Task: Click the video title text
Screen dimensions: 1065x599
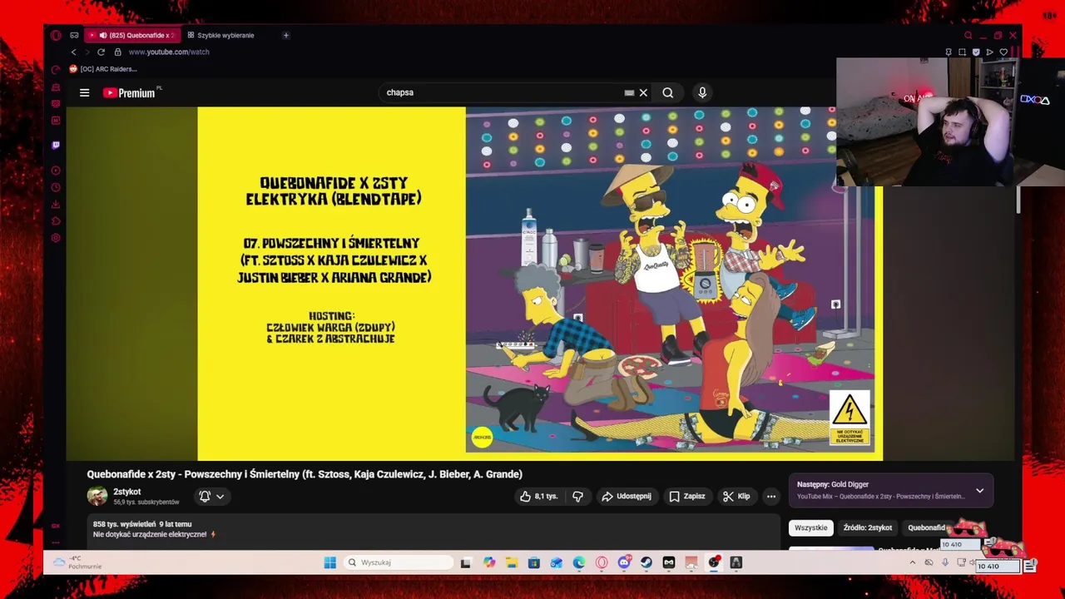Action: click(x=305, y=474)
